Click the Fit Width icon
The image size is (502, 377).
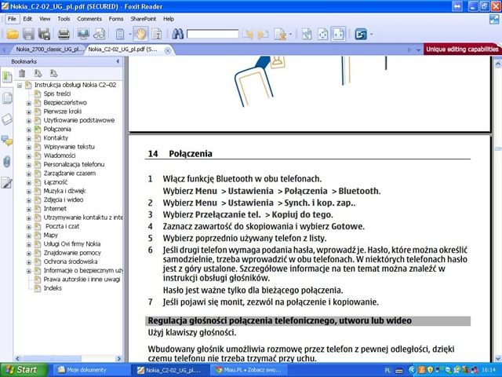tap(338, 34)
